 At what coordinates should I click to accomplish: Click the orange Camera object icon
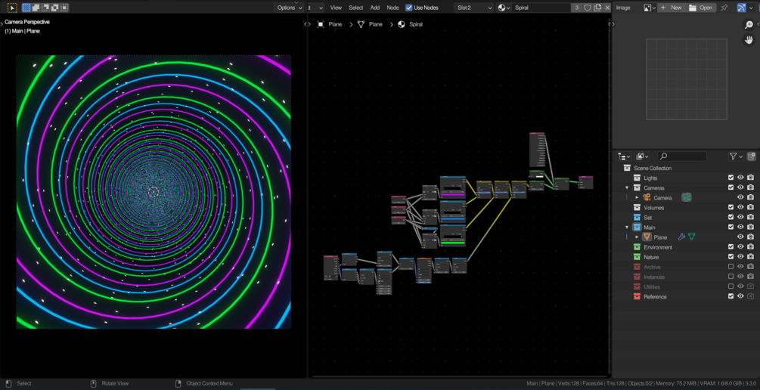pyautogui.click(x=647, y=198)
